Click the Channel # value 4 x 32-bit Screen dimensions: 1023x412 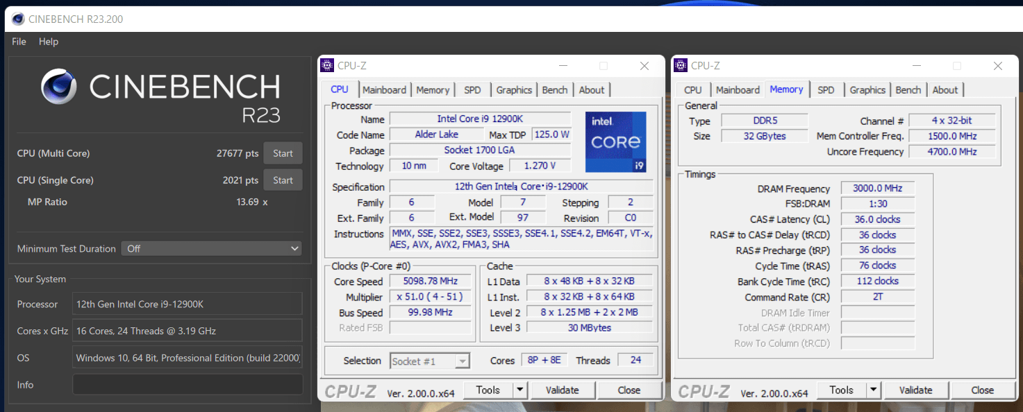(x=952, y=121)
